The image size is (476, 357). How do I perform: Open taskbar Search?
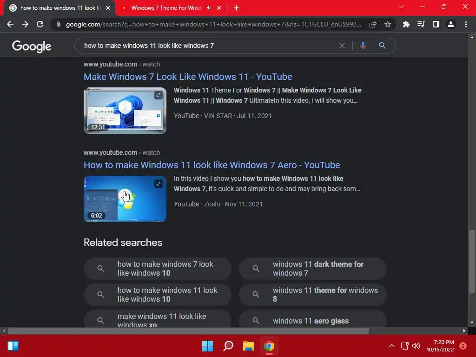(x=228, y=346)
